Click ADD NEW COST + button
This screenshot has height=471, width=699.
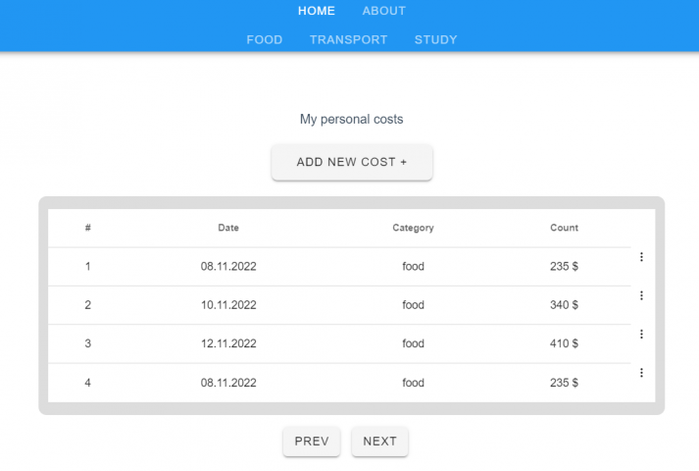coord(352,162)
